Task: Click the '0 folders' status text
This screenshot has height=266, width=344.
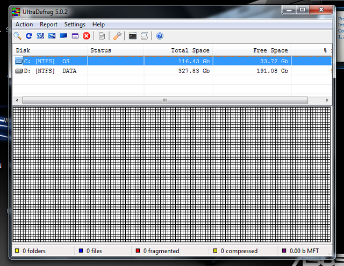Action: point(34,251)
